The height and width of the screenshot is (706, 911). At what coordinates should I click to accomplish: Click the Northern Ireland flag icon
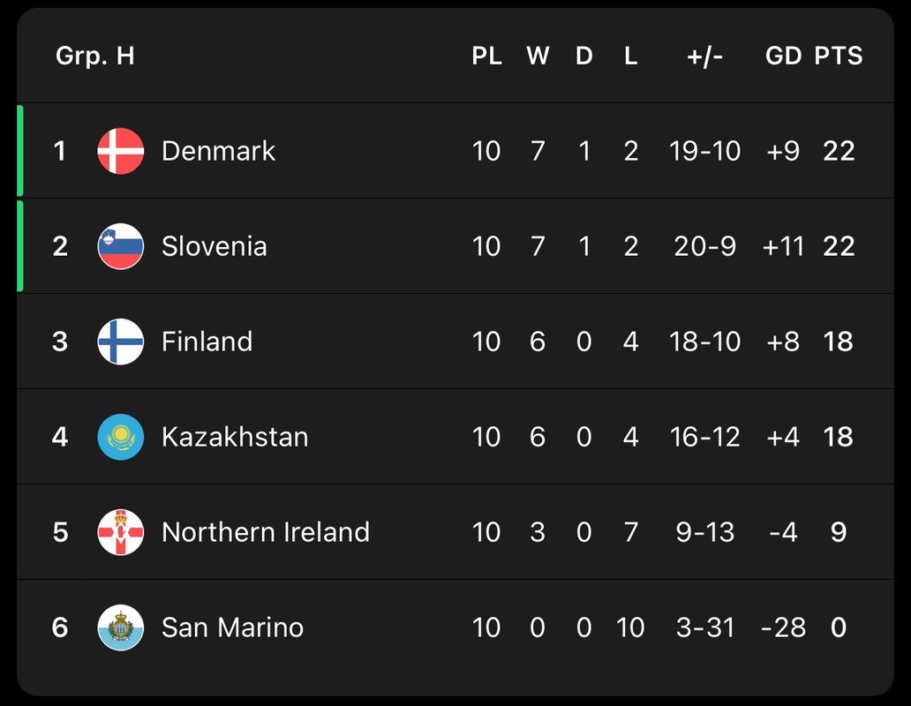point(121,532)
